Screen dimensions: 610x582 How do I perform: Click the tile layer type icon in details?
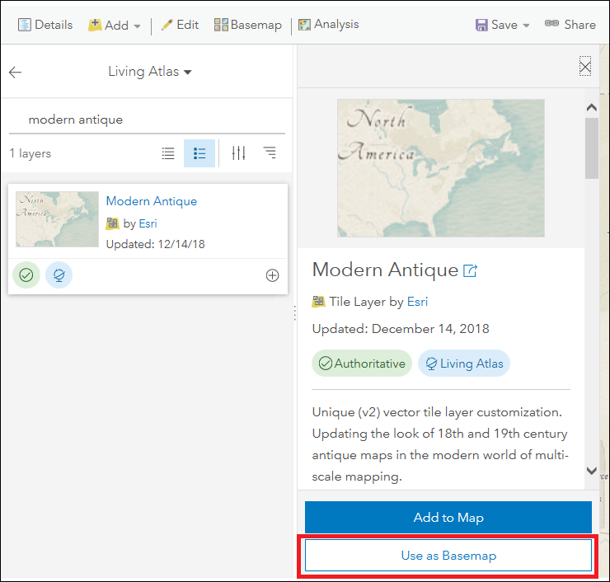(x=319, y=302)
